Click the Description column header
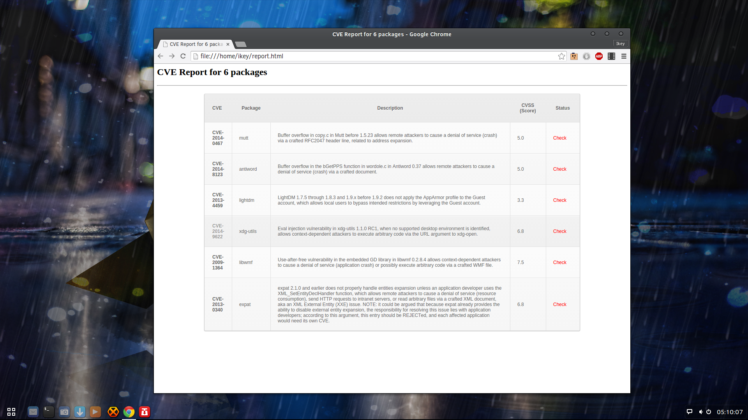748x420 pixels. 390,108
